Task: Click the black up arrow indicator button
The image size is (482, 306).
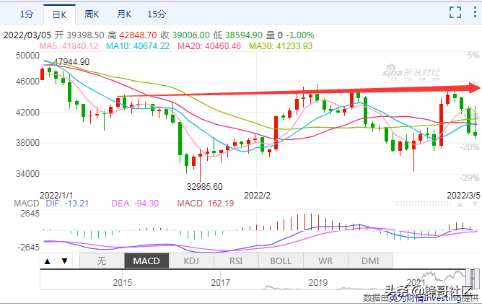Action: [x=48, y=261]
